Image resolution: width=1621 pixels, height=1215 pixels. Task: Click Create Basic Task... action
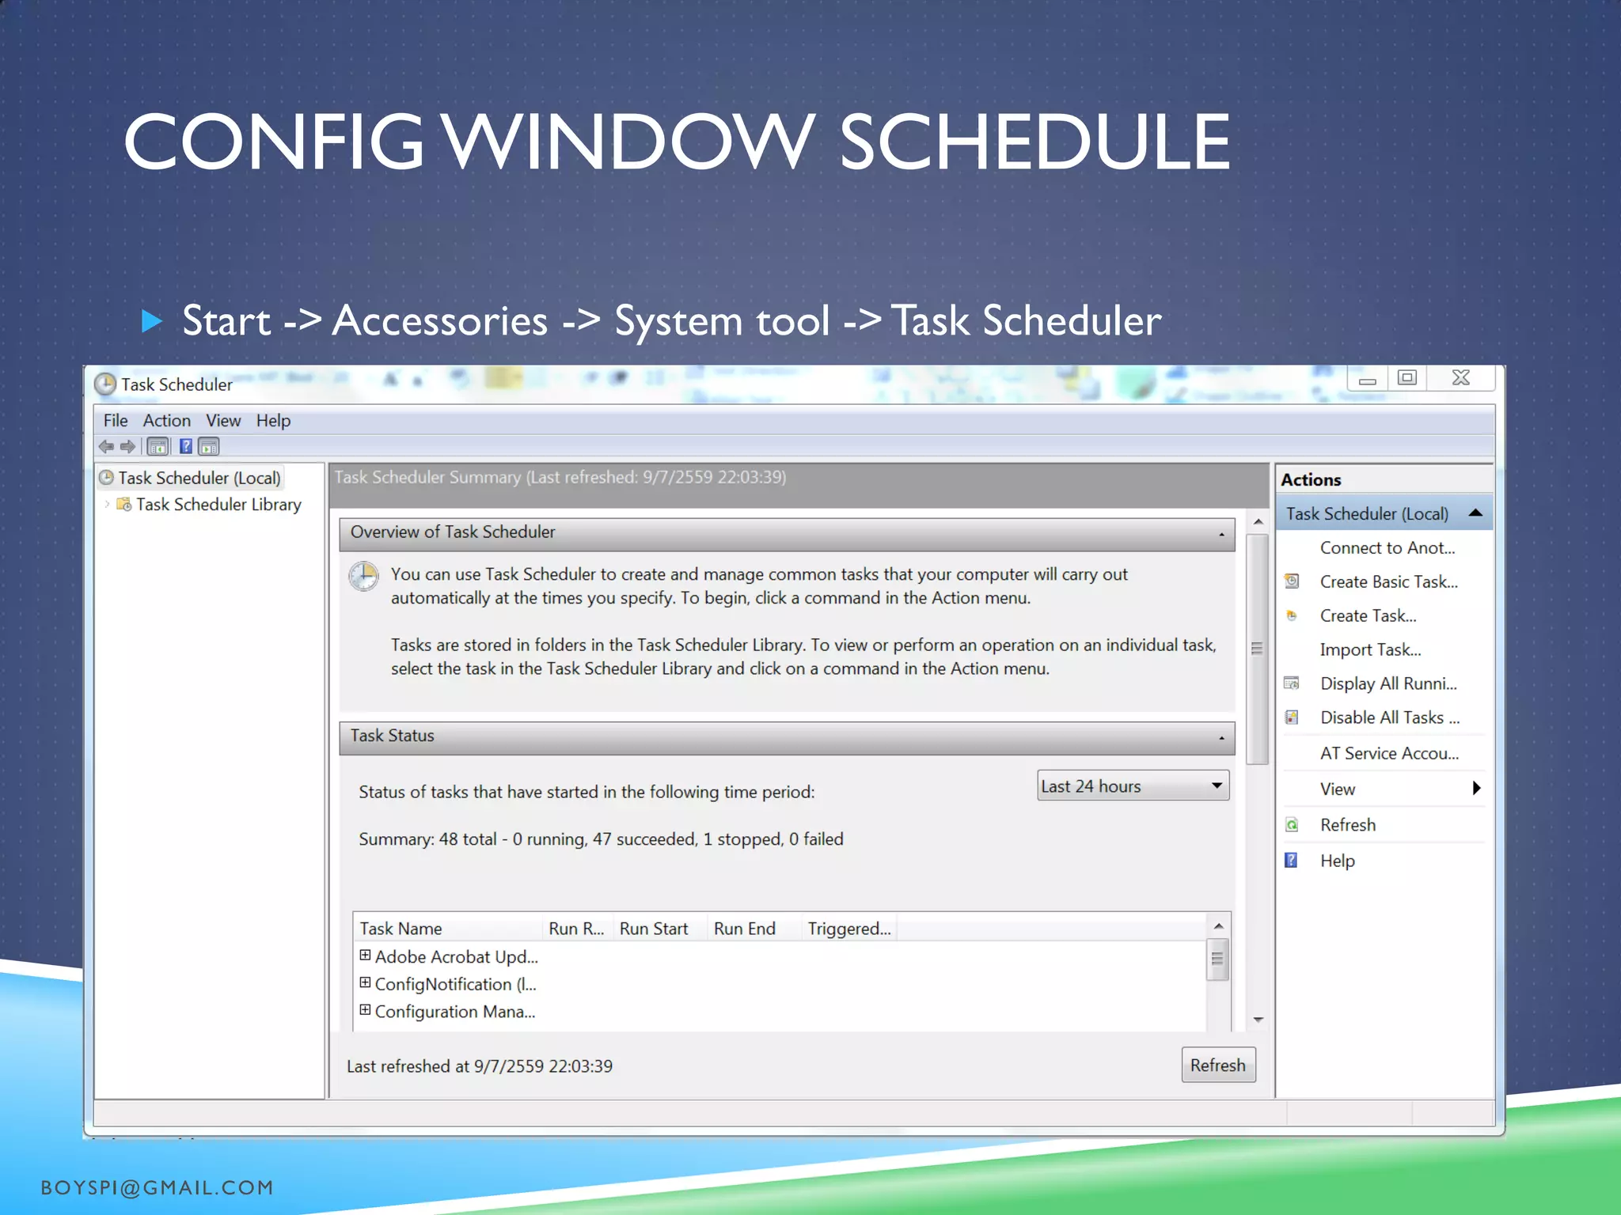tap(1389, 581)
